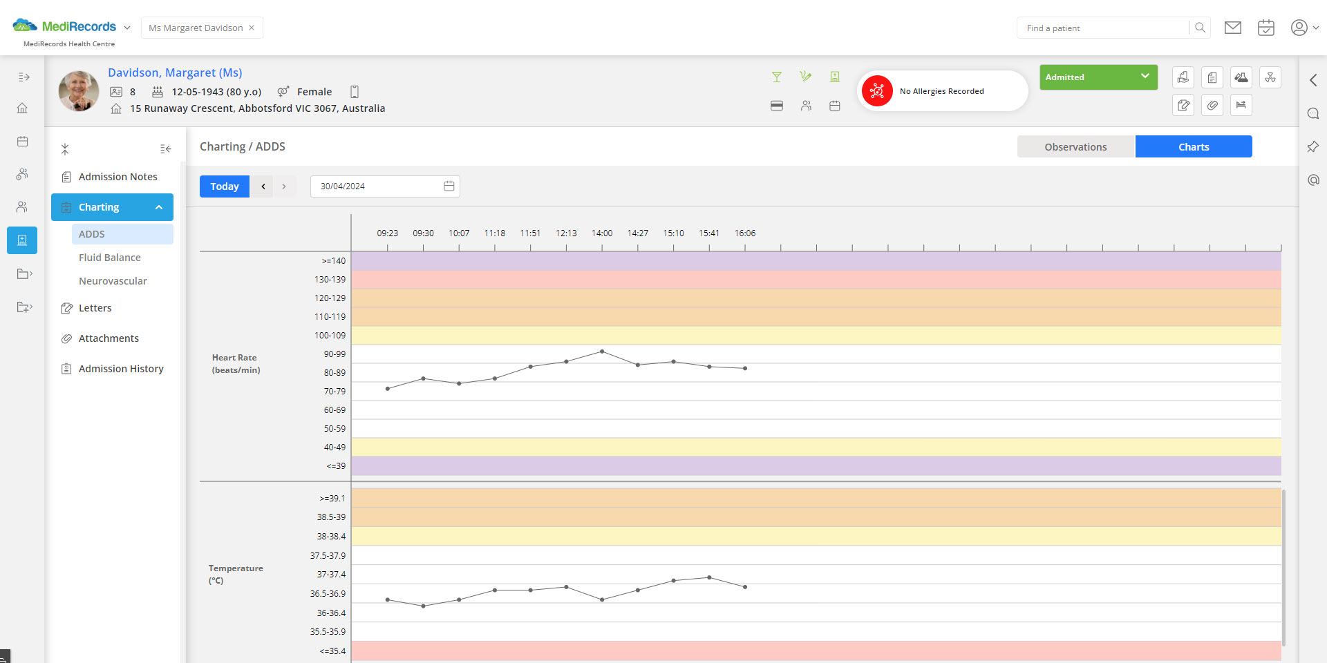This screenshot has height=663, width=1327.
Task: Click the attachments paperclip icon in patient header
Action: 1212,105
